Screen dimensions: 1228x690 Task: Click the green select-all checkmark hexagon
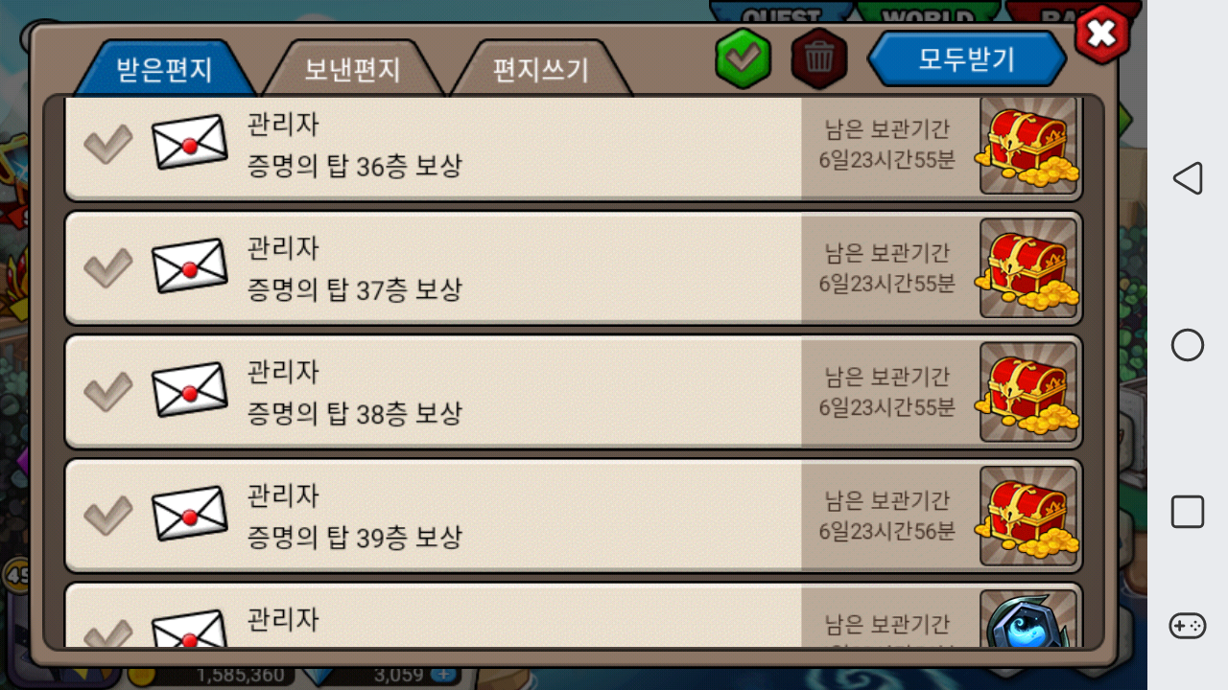[x=744, y=58]
